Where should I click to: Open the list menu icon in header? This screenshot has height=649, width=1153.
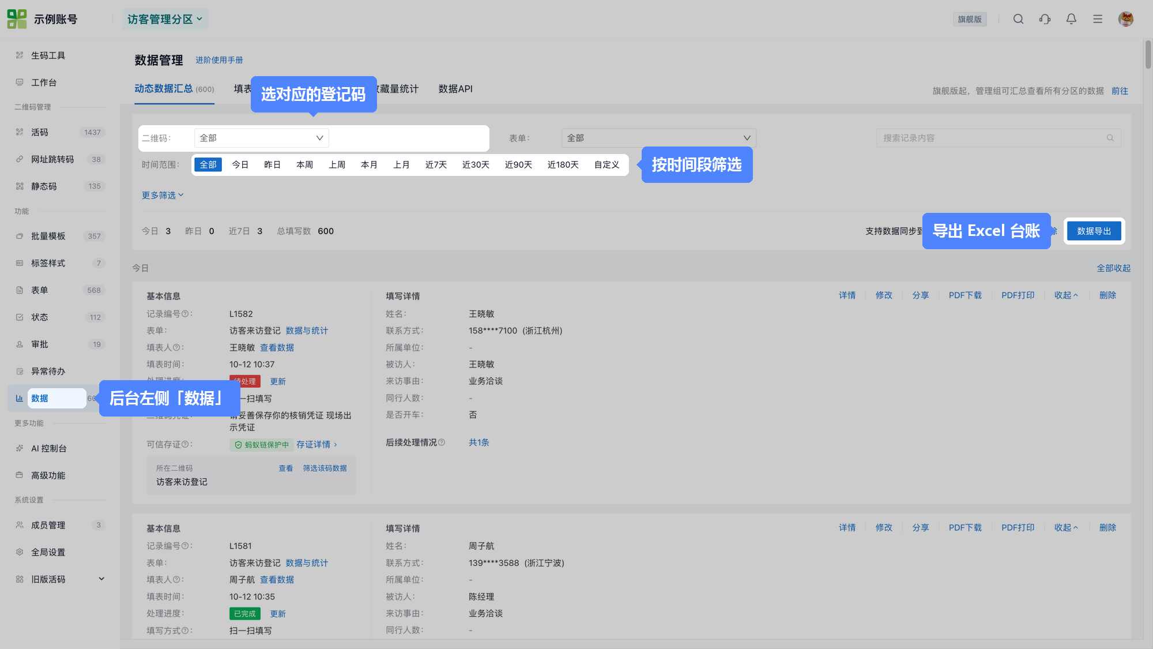tap(1098, 19)
